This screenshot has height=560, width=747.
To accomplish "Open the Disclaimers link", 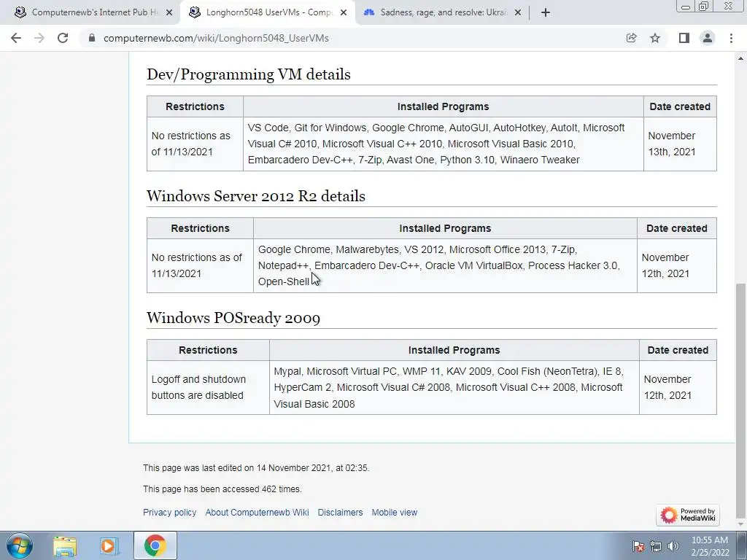I will (340, 513).
